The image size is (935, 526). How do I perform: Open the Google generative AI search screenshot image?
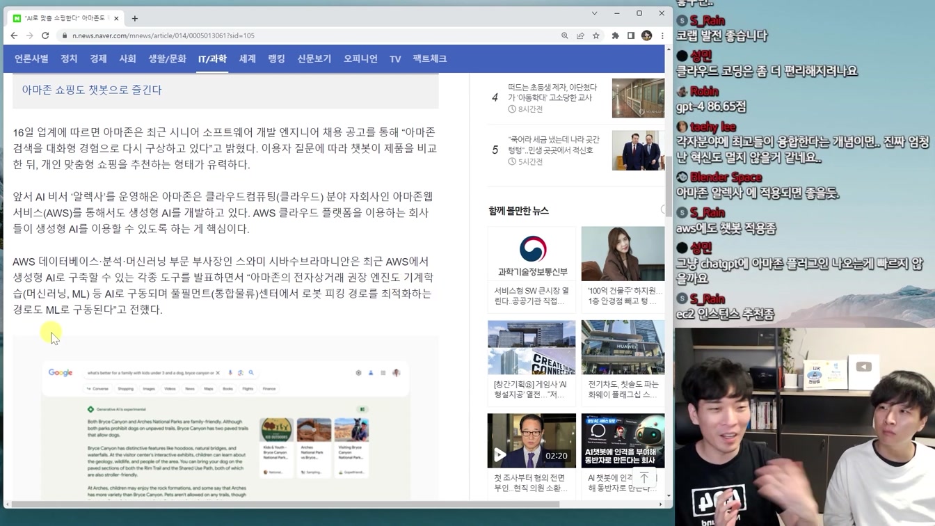225,420
